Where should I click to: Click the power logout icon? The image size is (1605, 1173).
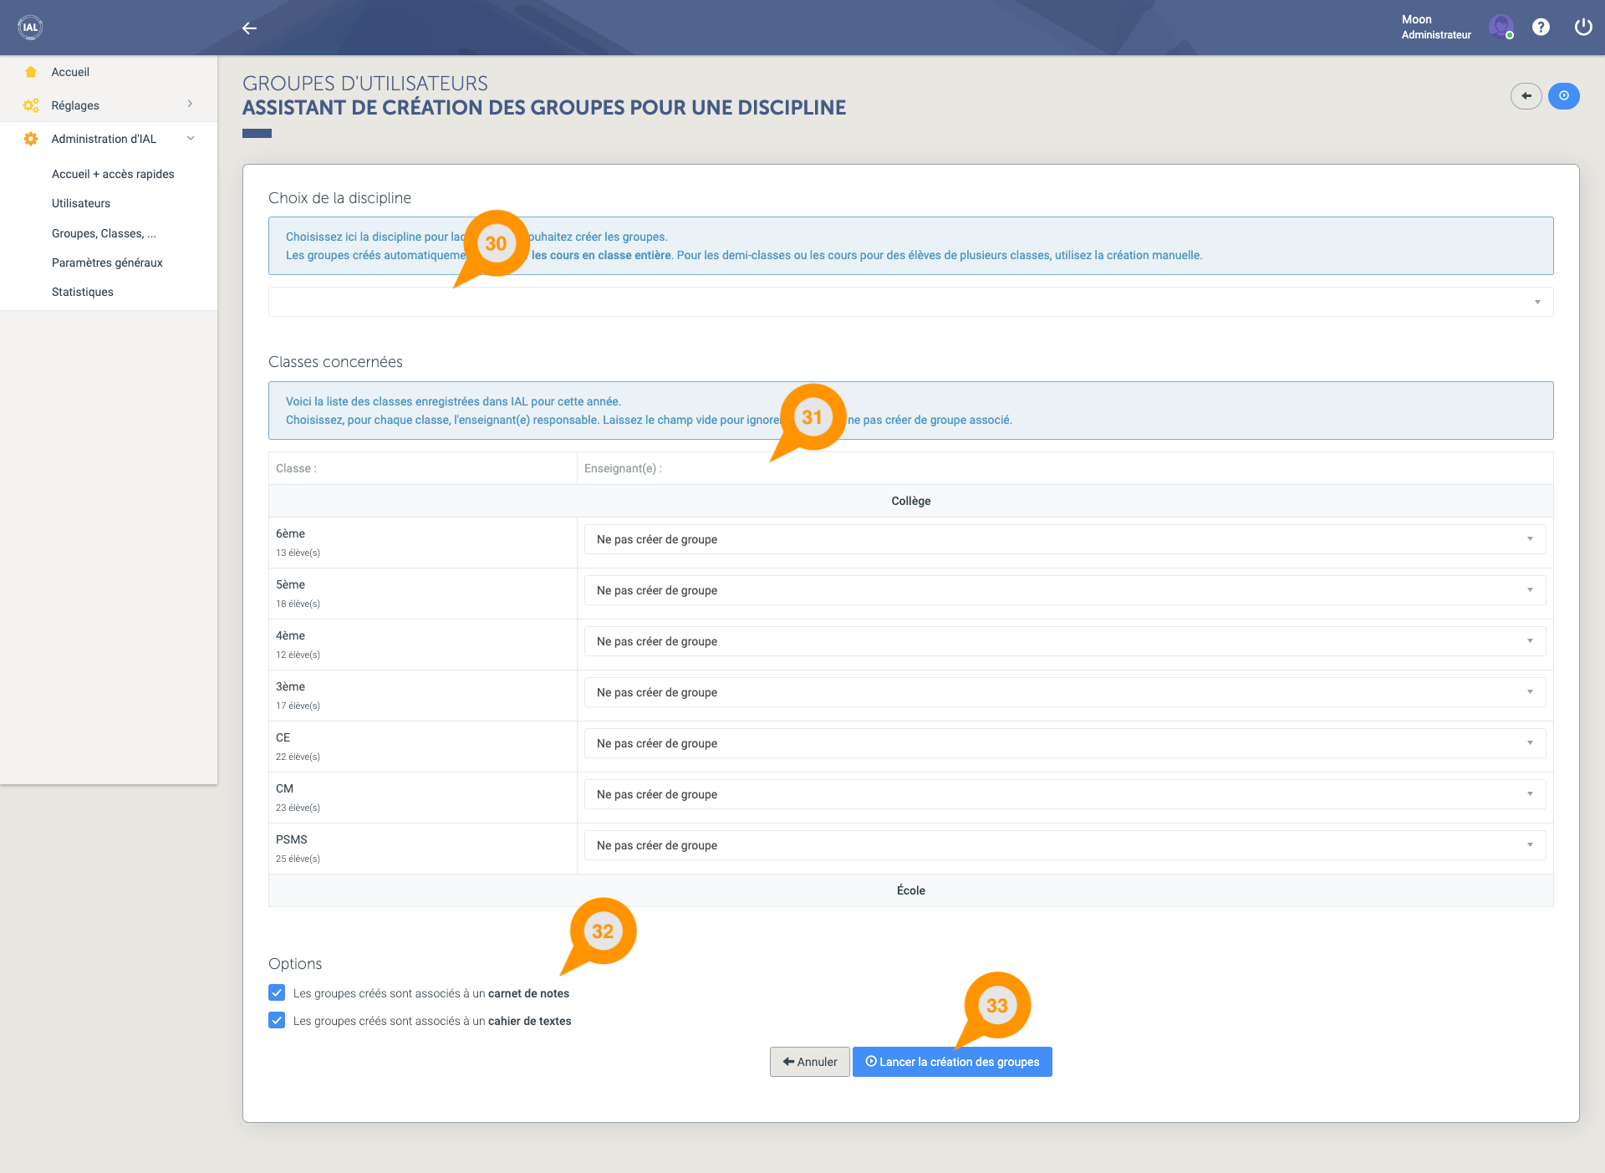click(1583, 27)
